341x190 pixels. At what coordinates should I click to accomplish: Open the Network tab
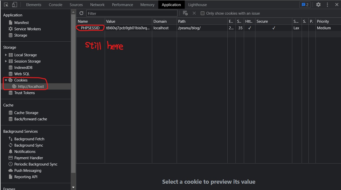[x=97, y=5]
